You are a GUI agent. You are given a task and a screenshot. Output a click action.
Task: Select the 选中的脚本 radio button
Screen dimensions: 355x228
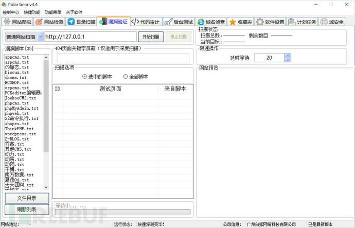(84, 77)
